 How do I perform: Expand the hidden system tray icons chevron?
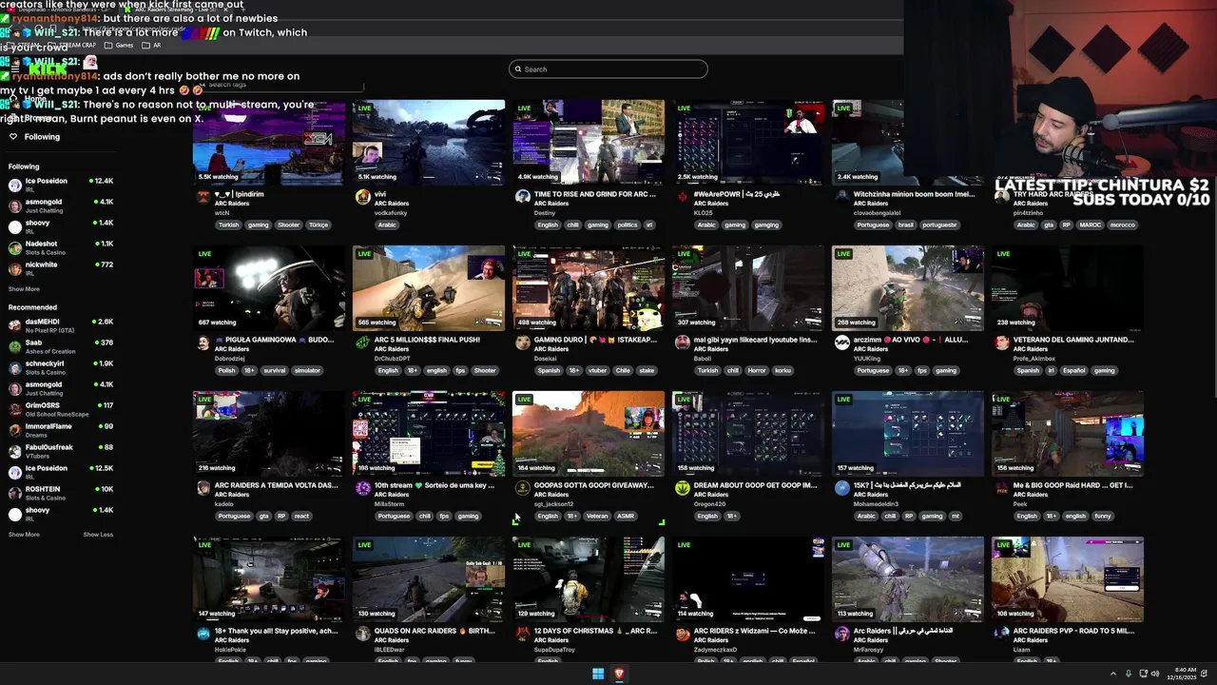pos(1113,674)
